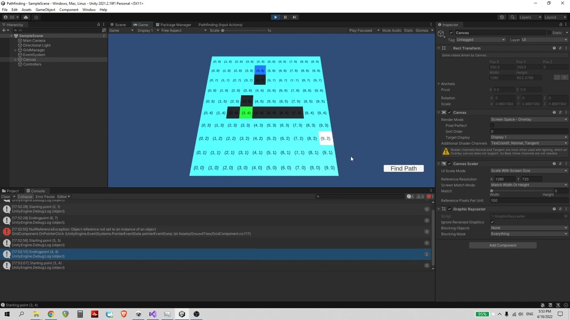Click the Add Component button

coord(503,245)
